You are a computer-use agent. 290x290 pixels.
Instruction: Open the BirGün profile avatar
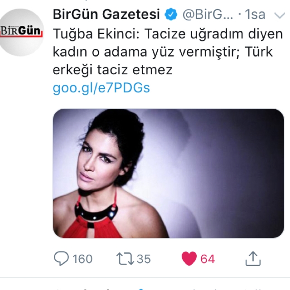click(21, 32)
